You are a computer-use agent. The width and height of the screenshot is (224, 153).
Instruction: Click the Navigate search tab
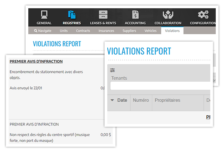42,31
